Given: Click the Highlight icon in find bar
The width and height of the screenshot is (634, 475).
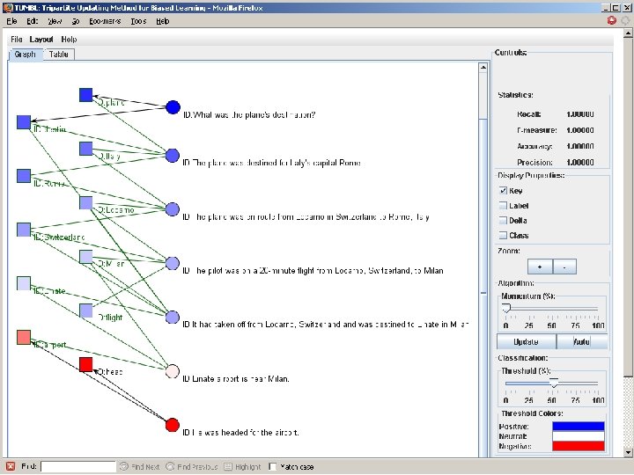Looking at the screenshot, I should [x=228, y=466].
